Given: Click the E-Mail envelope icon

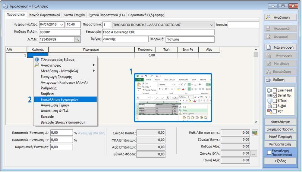Looking at the screenshot, I should coord(270,106).
